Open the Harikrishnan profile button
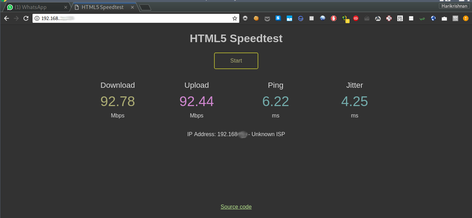The image size is (472, 218). pos(454,6)
